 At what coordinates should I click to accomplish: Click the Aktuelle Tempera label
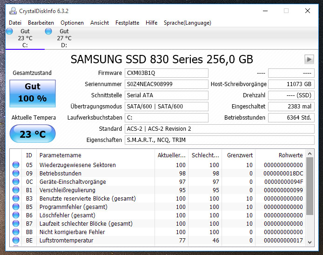click(34, 117)
